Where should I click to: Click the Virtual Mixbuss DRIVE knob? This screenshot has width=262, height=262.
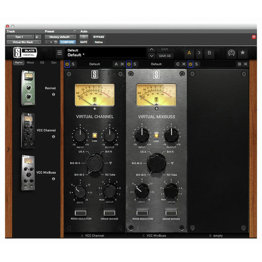point(142,191)
